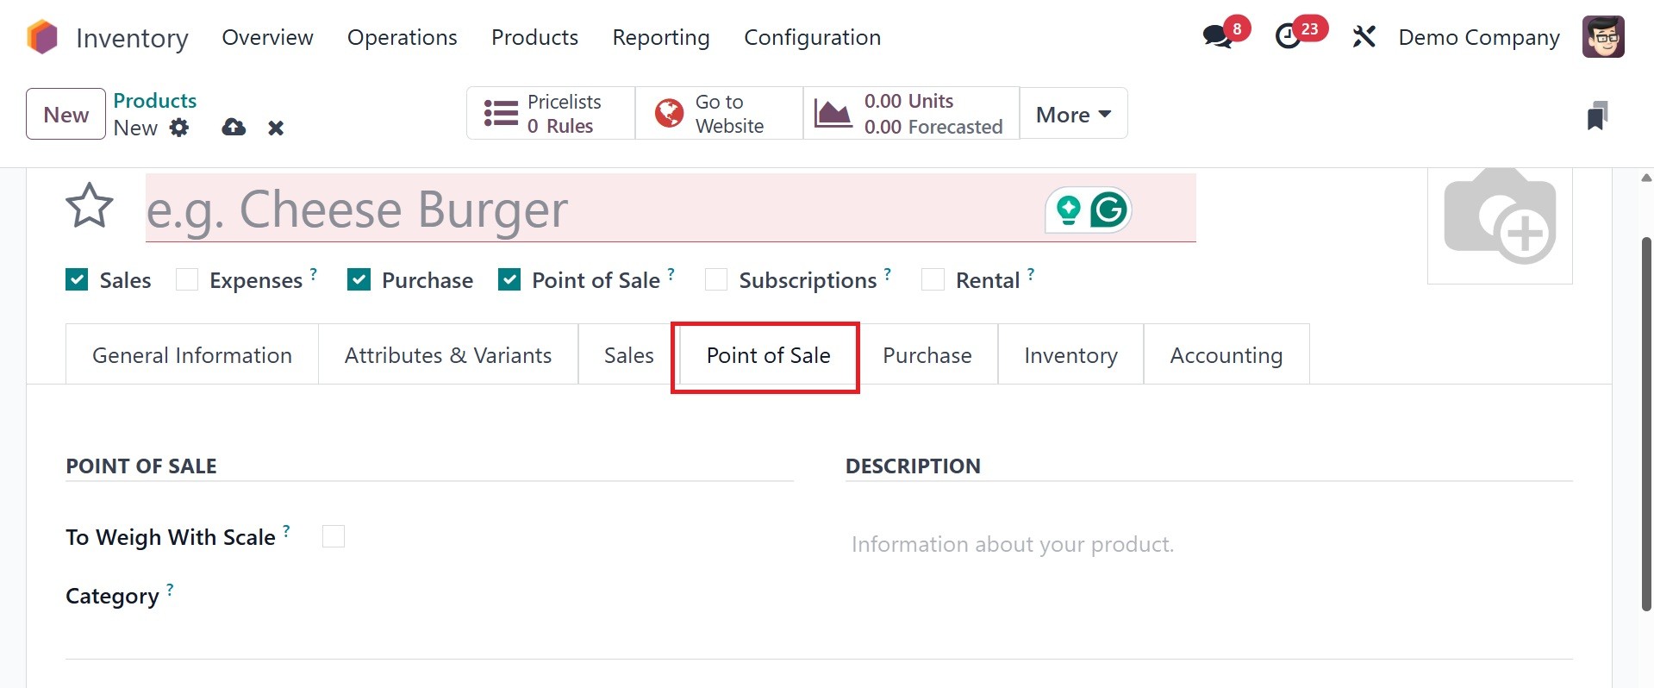This screenshot has height=688, width=1654.
Task: Tick the To Weigh With Scale checkbox
Action: click(334, 536)
